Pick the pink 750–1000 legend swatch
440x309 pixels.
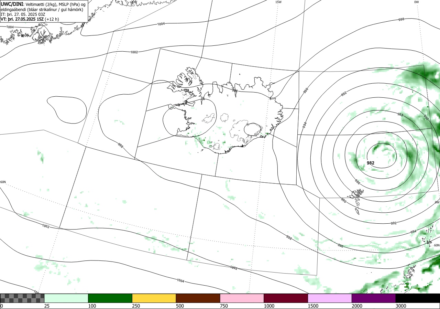coord(242,298)
